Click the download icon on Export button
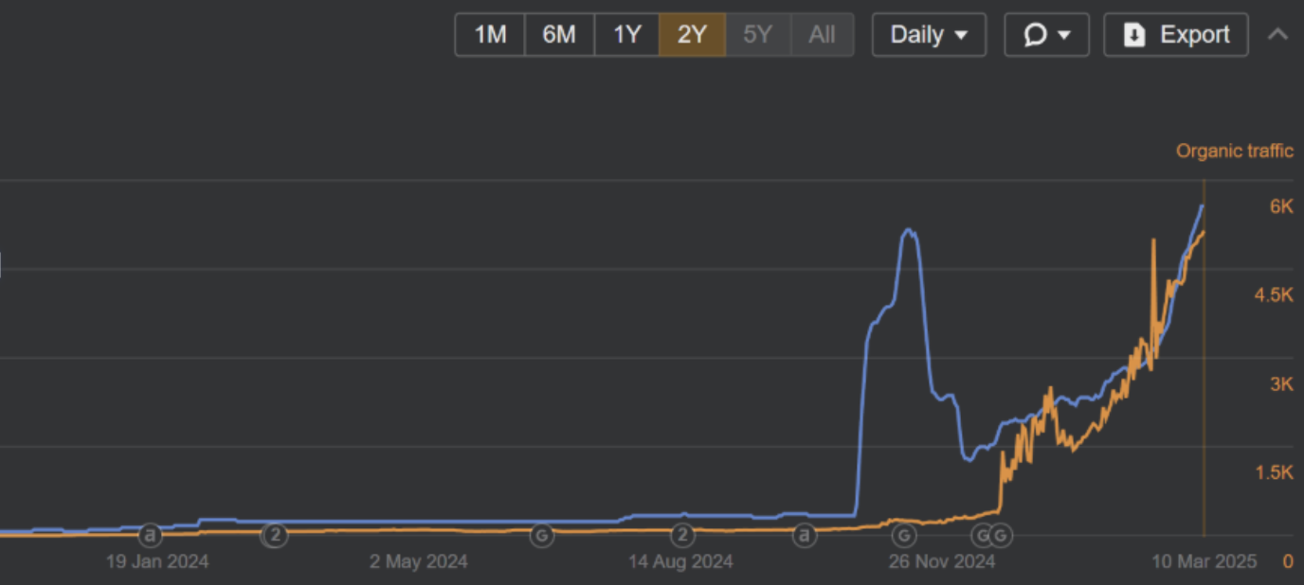Image resolution: width=1304 pixels, height=585 pixels. click(1133, 34)
